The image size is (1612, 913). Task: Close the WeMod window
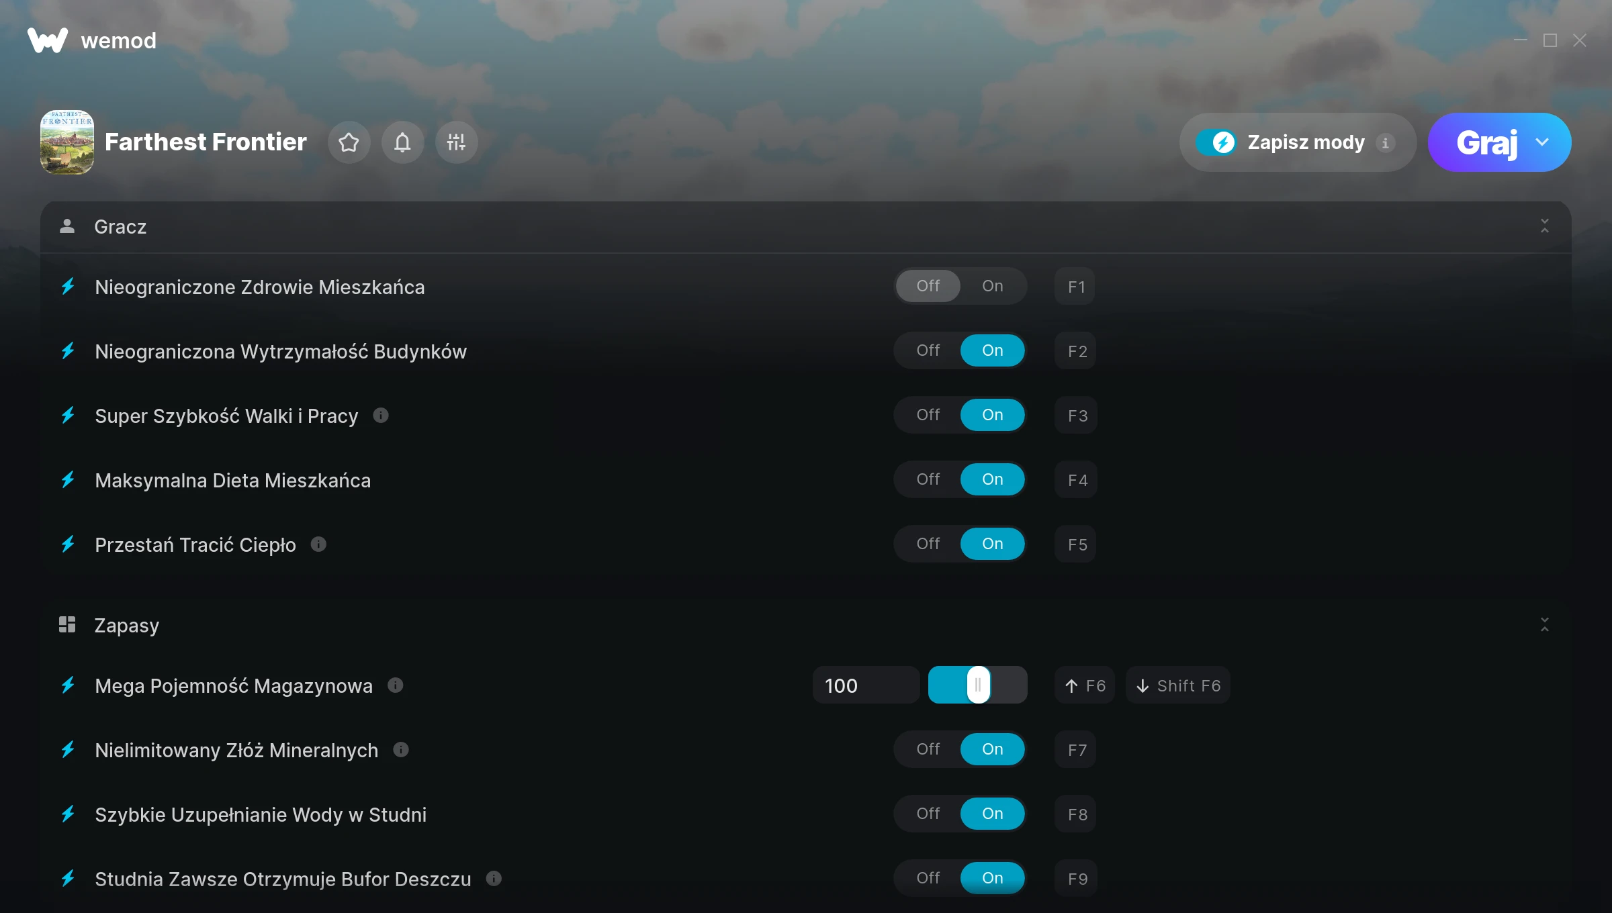1580,40
